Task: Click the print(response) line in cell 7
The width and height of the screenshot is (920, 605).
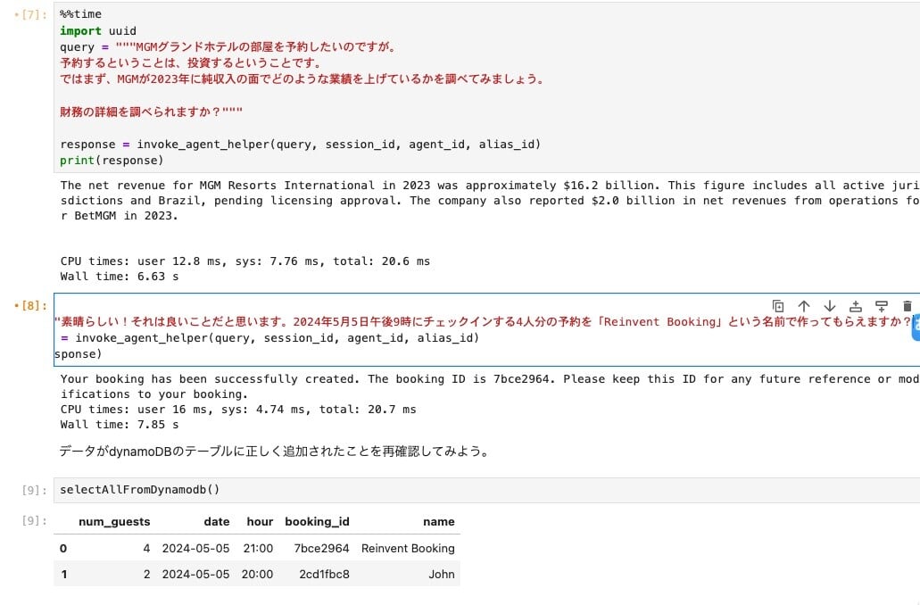Action: 112,161
